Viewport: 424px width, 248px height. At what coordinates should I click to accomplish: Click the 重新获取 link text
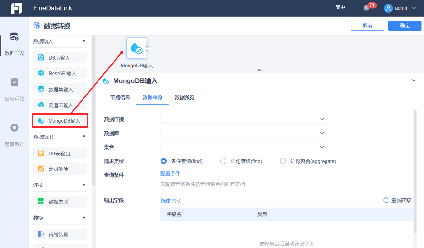(401, 201)
